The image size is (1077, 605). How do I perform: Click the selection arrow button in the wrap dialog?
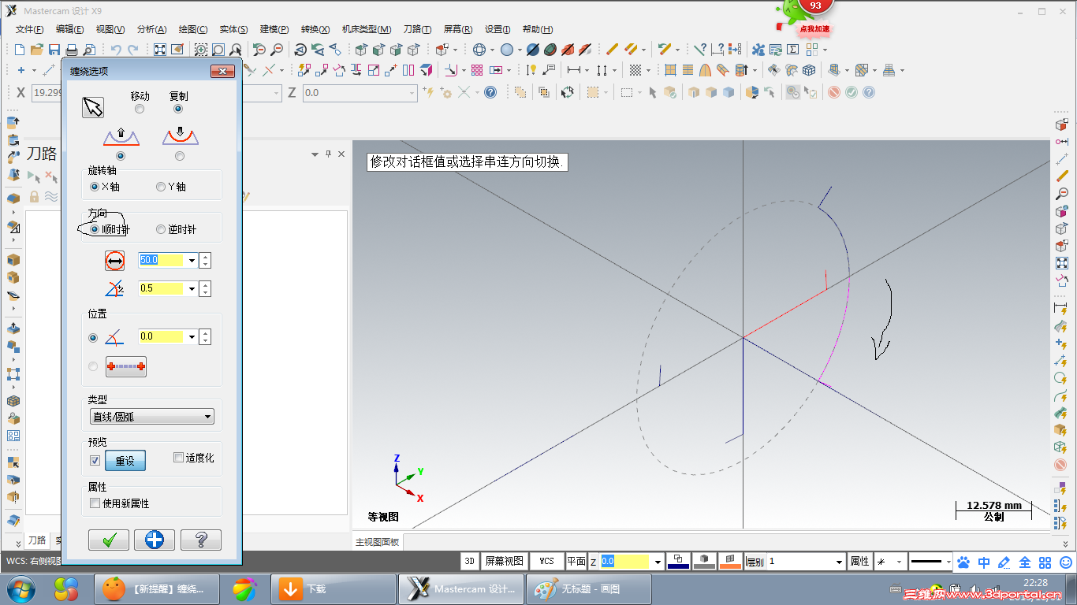(x=93, y=107)
